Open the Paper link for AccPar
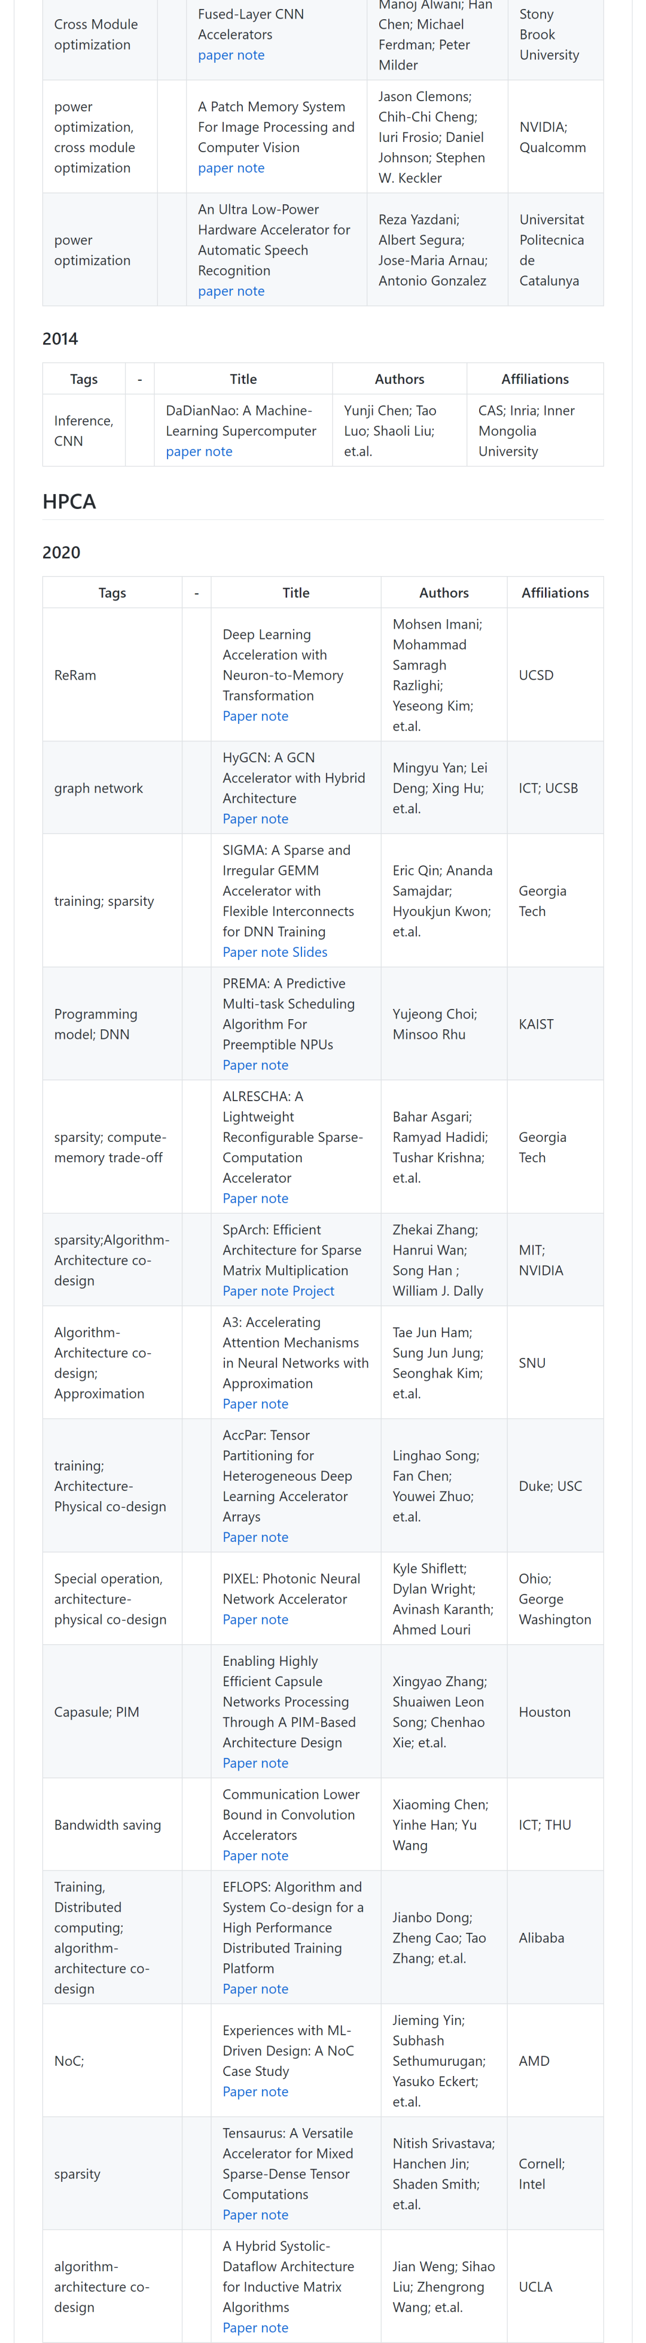The height and width of the screenshot is (2343, 646). (240, 1537)
